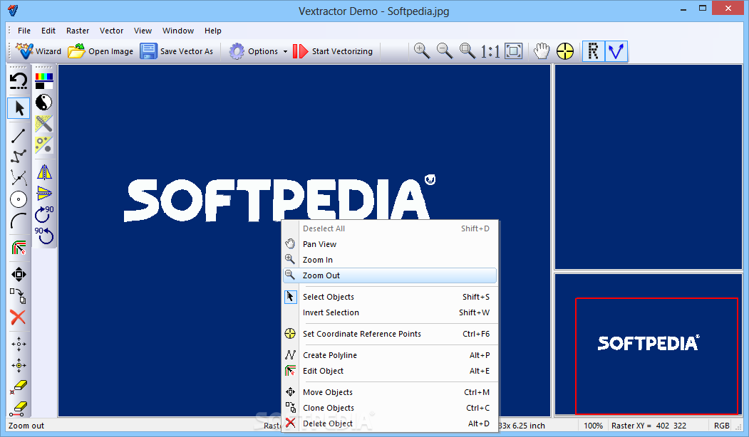This screenshot has height=437, width=749.
Task: Click the lower eraser tool in sidebar
Action: pyautogui.click(x=19, y=409)
